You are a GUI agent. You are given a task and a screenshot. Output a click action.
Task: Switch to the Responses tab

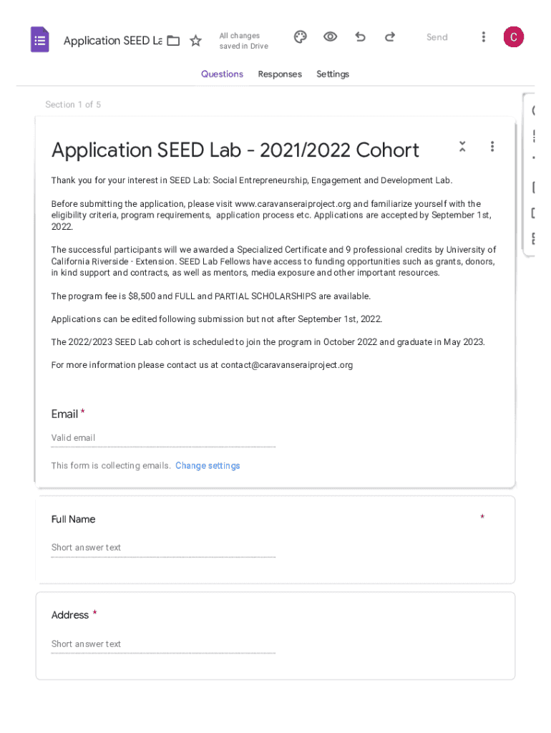point(280,74)
